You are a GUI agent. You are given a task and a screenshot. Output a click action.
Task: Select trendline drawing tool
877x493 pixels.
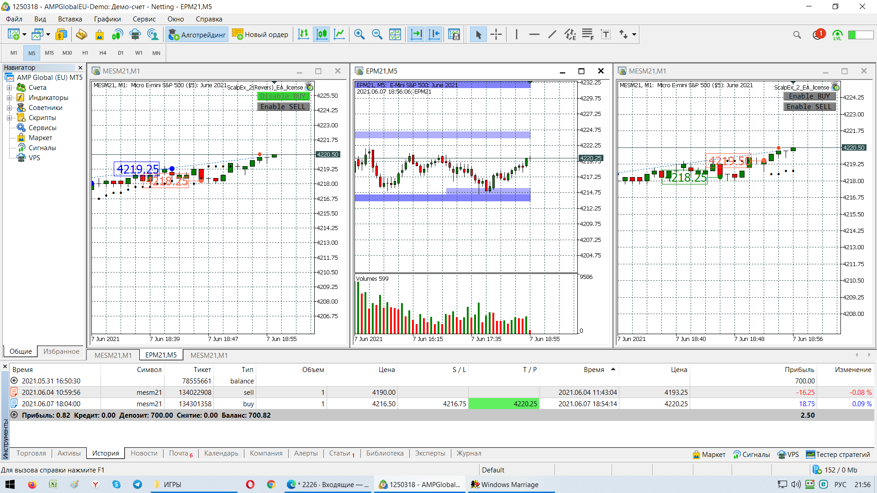552,35
